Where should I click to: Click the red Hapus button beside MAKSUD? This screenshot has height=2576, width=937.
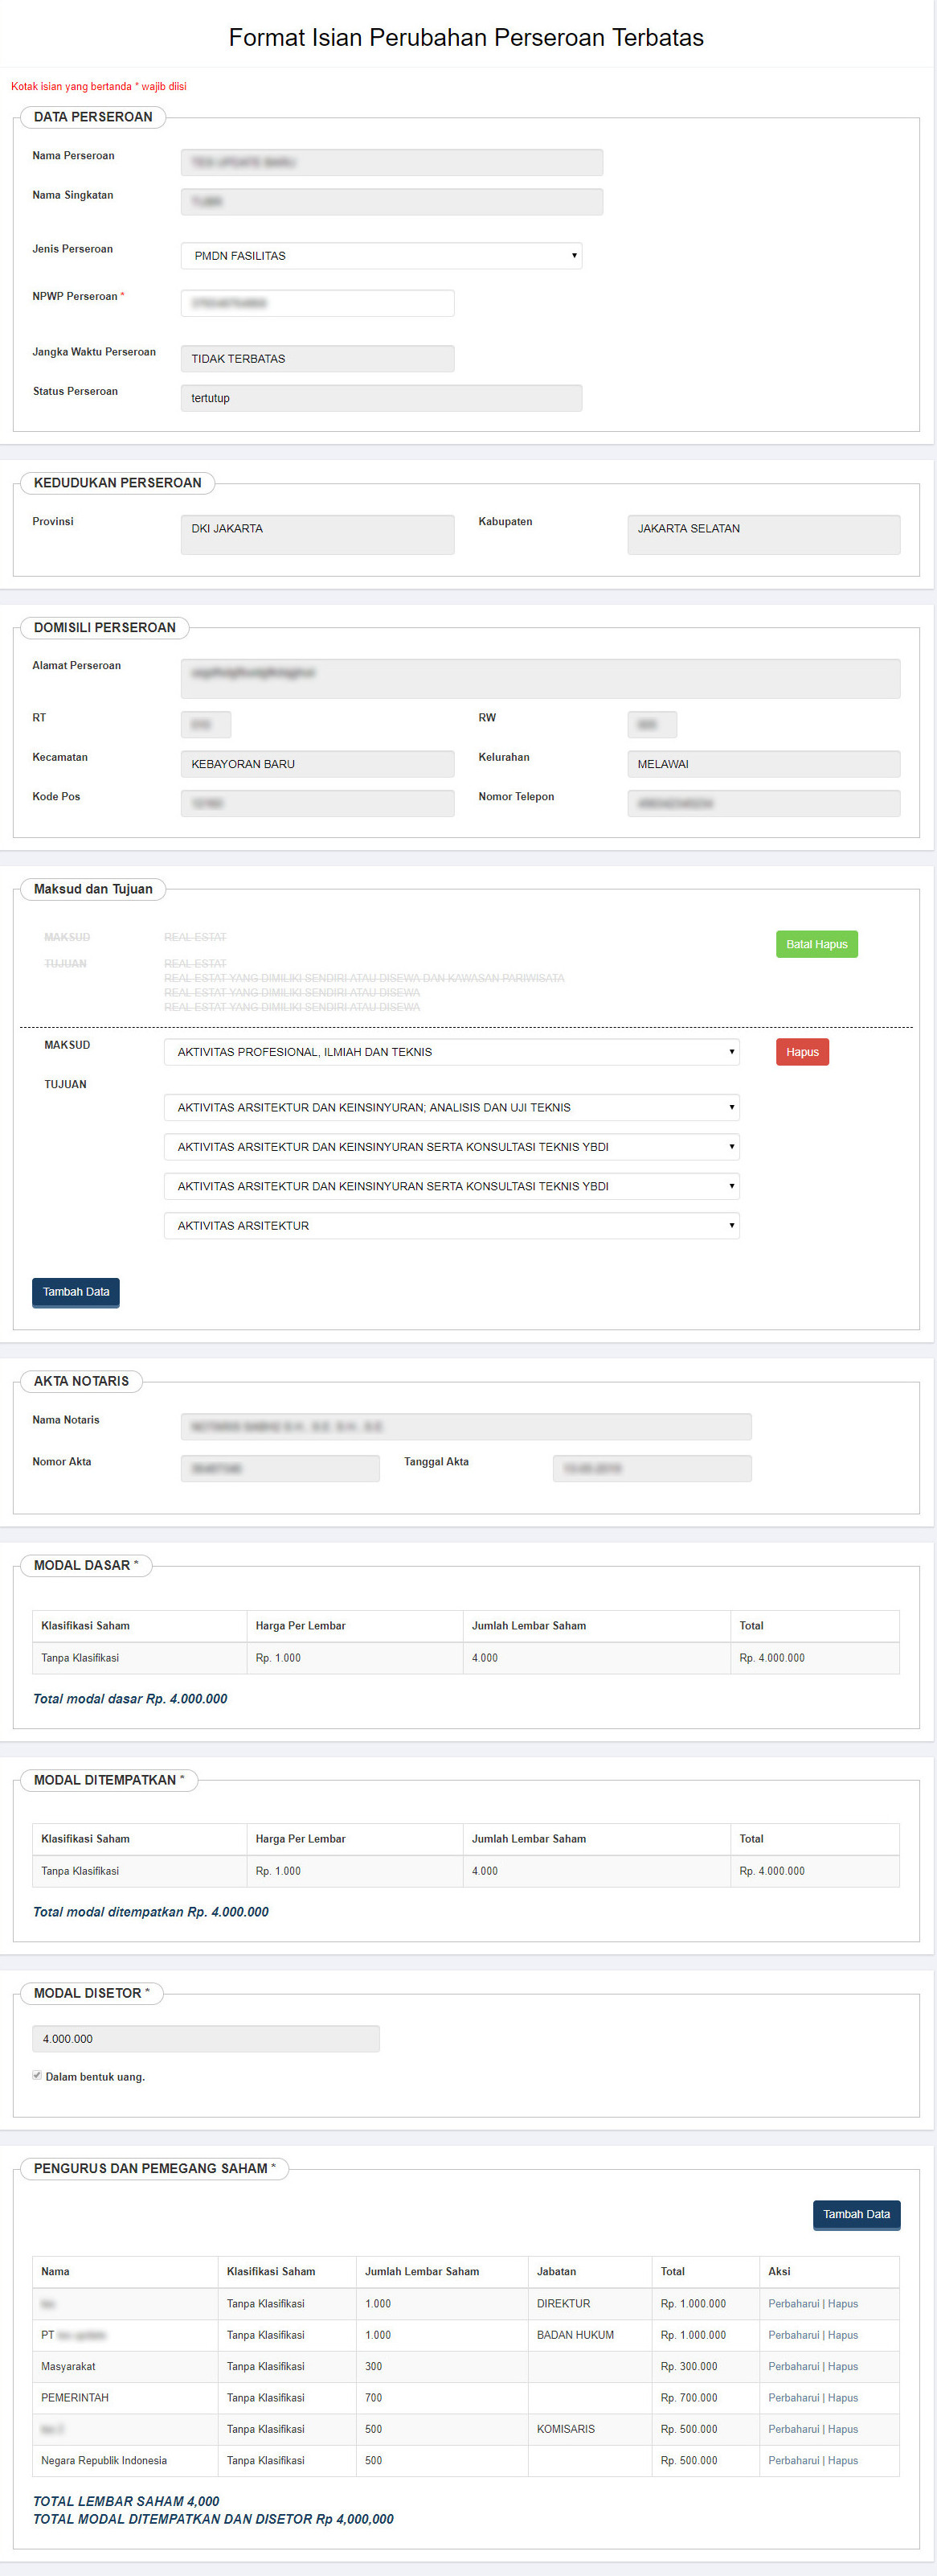pos(802,1052)
